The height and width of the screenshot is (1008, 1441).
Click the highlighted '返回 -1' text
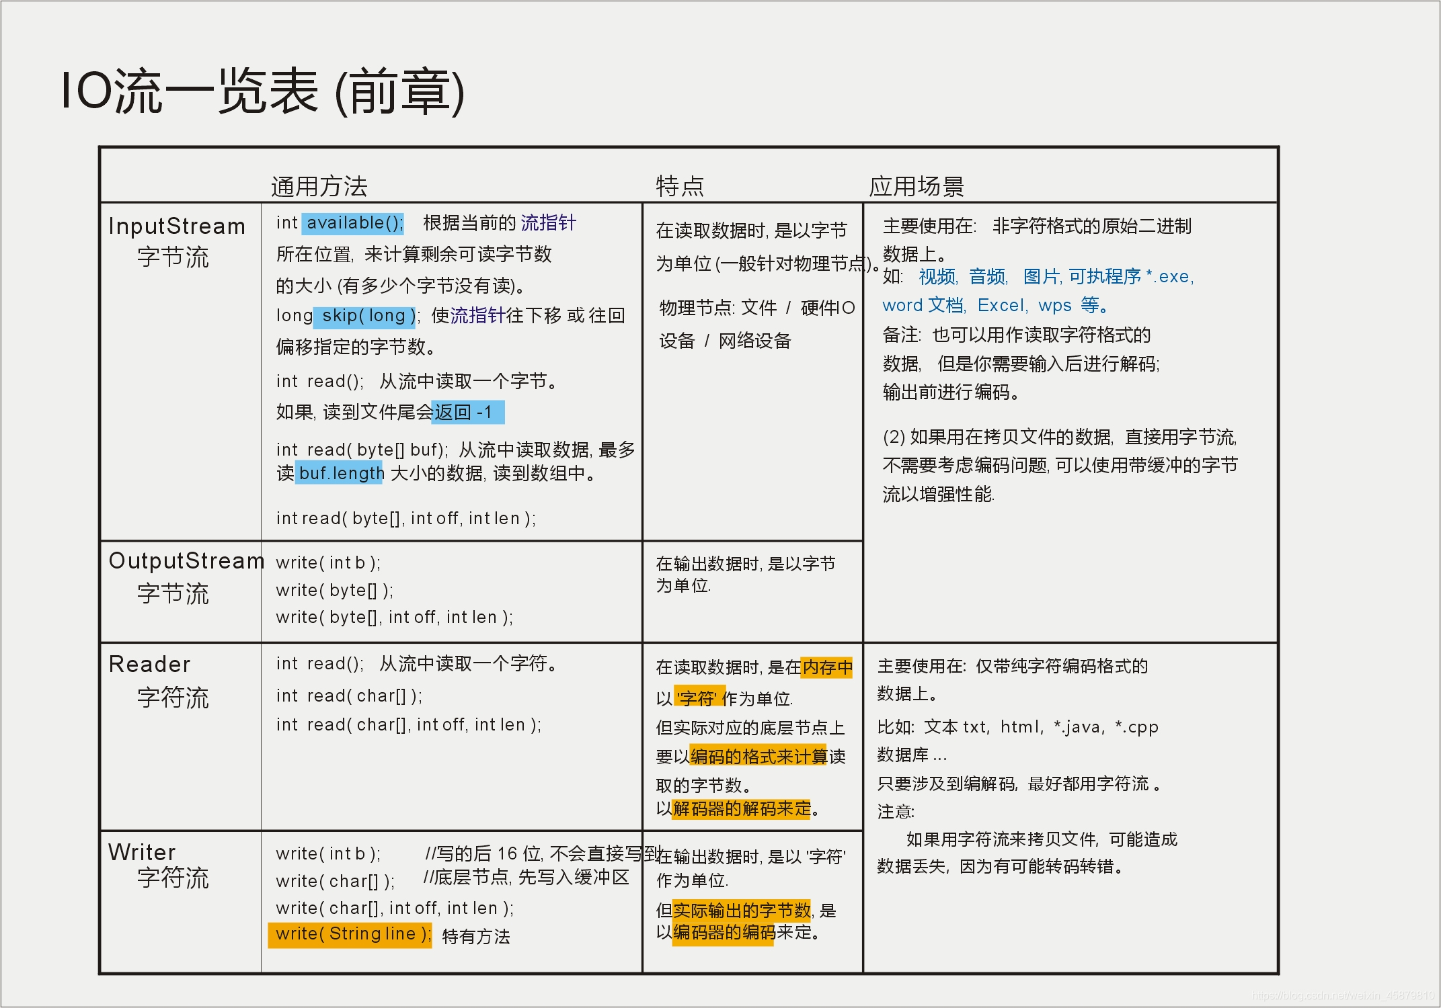pyautogui.click(x=467, y=412)
